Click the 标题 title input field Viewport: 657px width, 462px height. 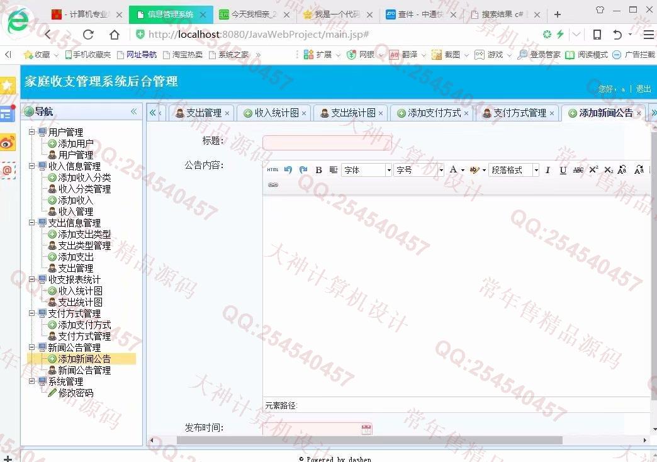tap(327, 142)
